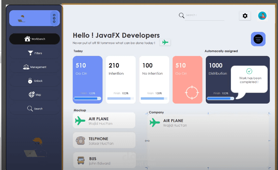Click the 'Today' section label
278x170 pixels.
pyautogui.click(x=78, y=51)
